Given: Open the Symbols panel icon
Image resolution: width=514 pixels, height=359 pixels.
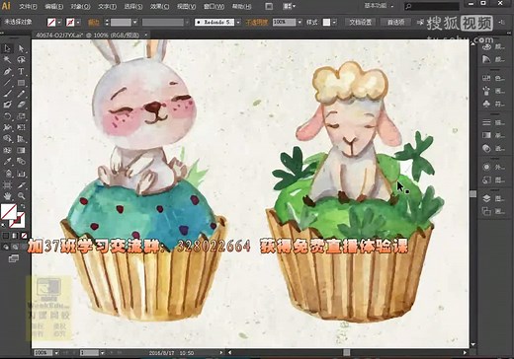Looking at the screenshot, I should coord(486,104).
